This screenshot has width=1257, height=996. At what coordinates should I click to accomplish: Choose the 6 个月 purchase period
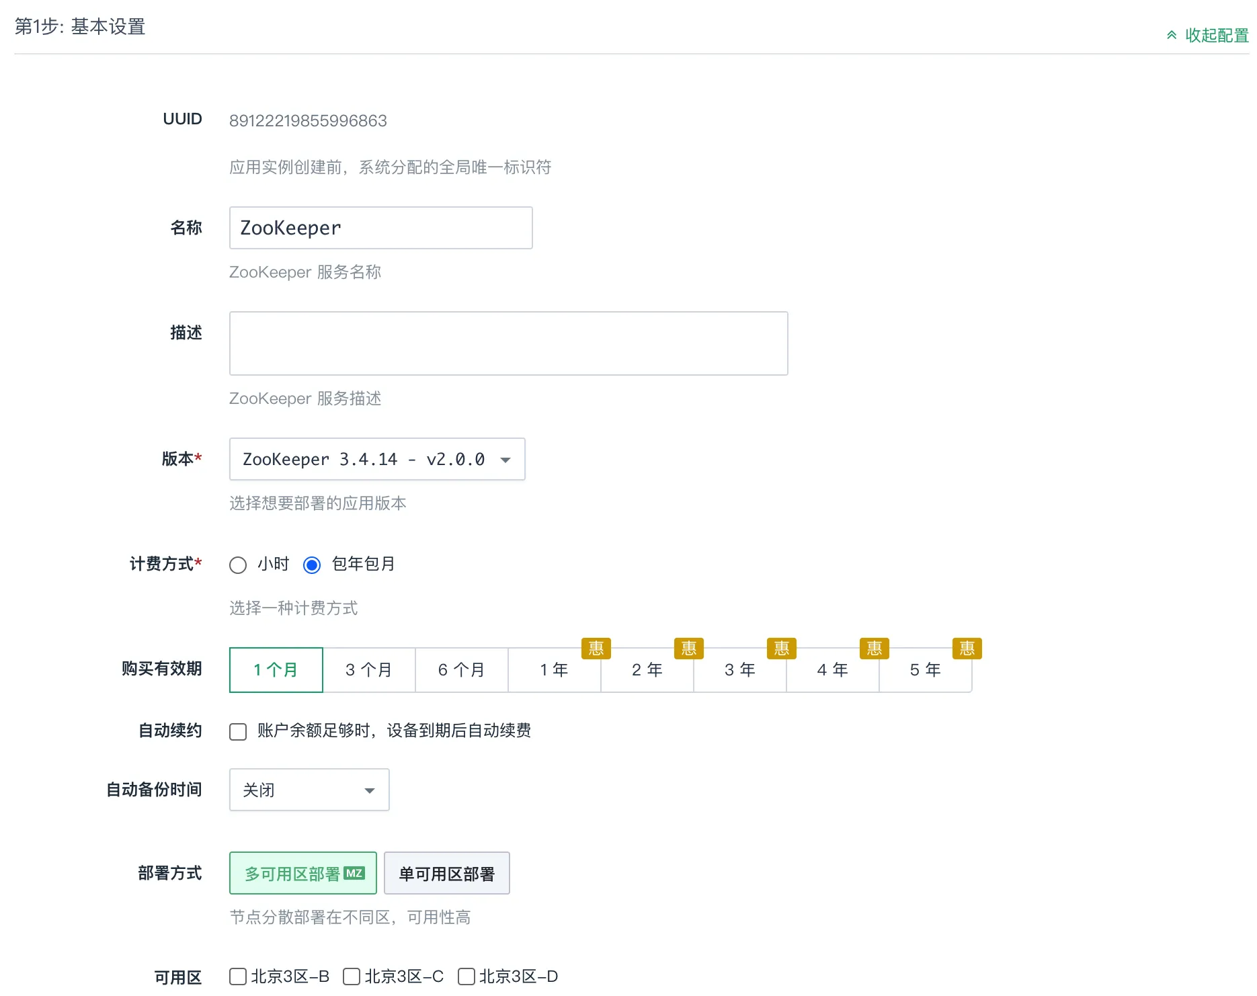(461, 670)
